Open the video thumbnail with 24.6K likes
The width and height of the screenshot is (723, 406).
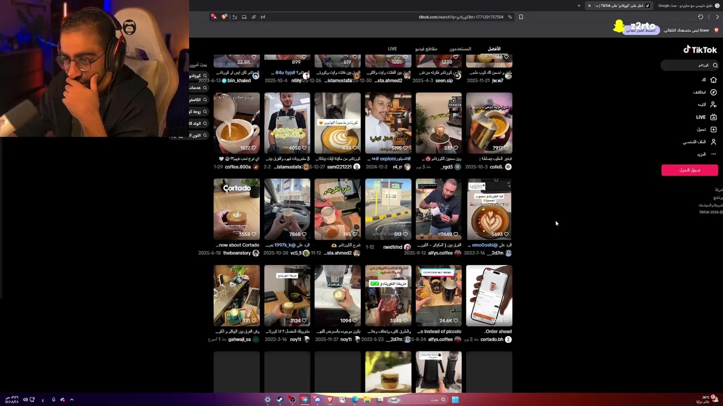pyautogui.click(x=438, y=295)
